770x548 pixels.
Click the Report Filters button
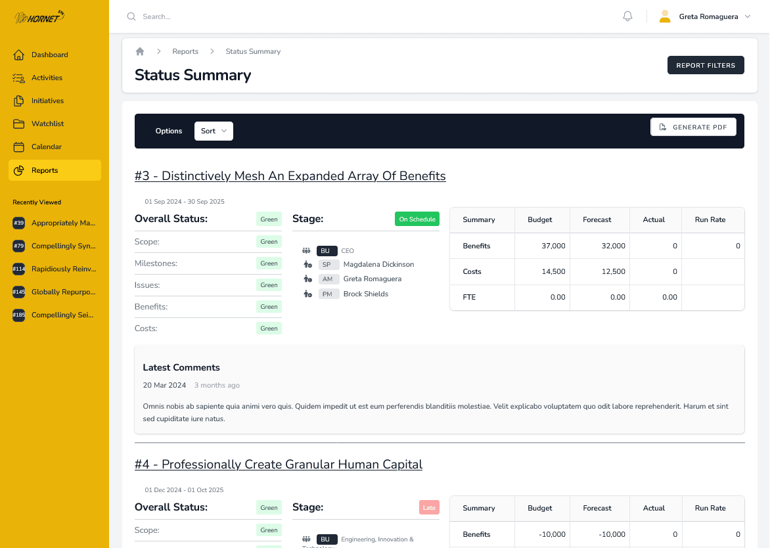[x=706, y=65]
